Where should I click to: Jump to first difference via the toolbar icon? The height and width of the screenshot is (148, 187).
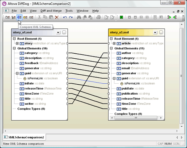147,17
